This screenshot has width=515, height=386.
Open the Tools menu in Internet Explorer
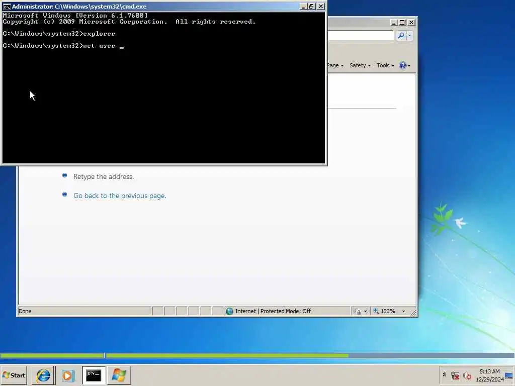[x=385, y=65]
